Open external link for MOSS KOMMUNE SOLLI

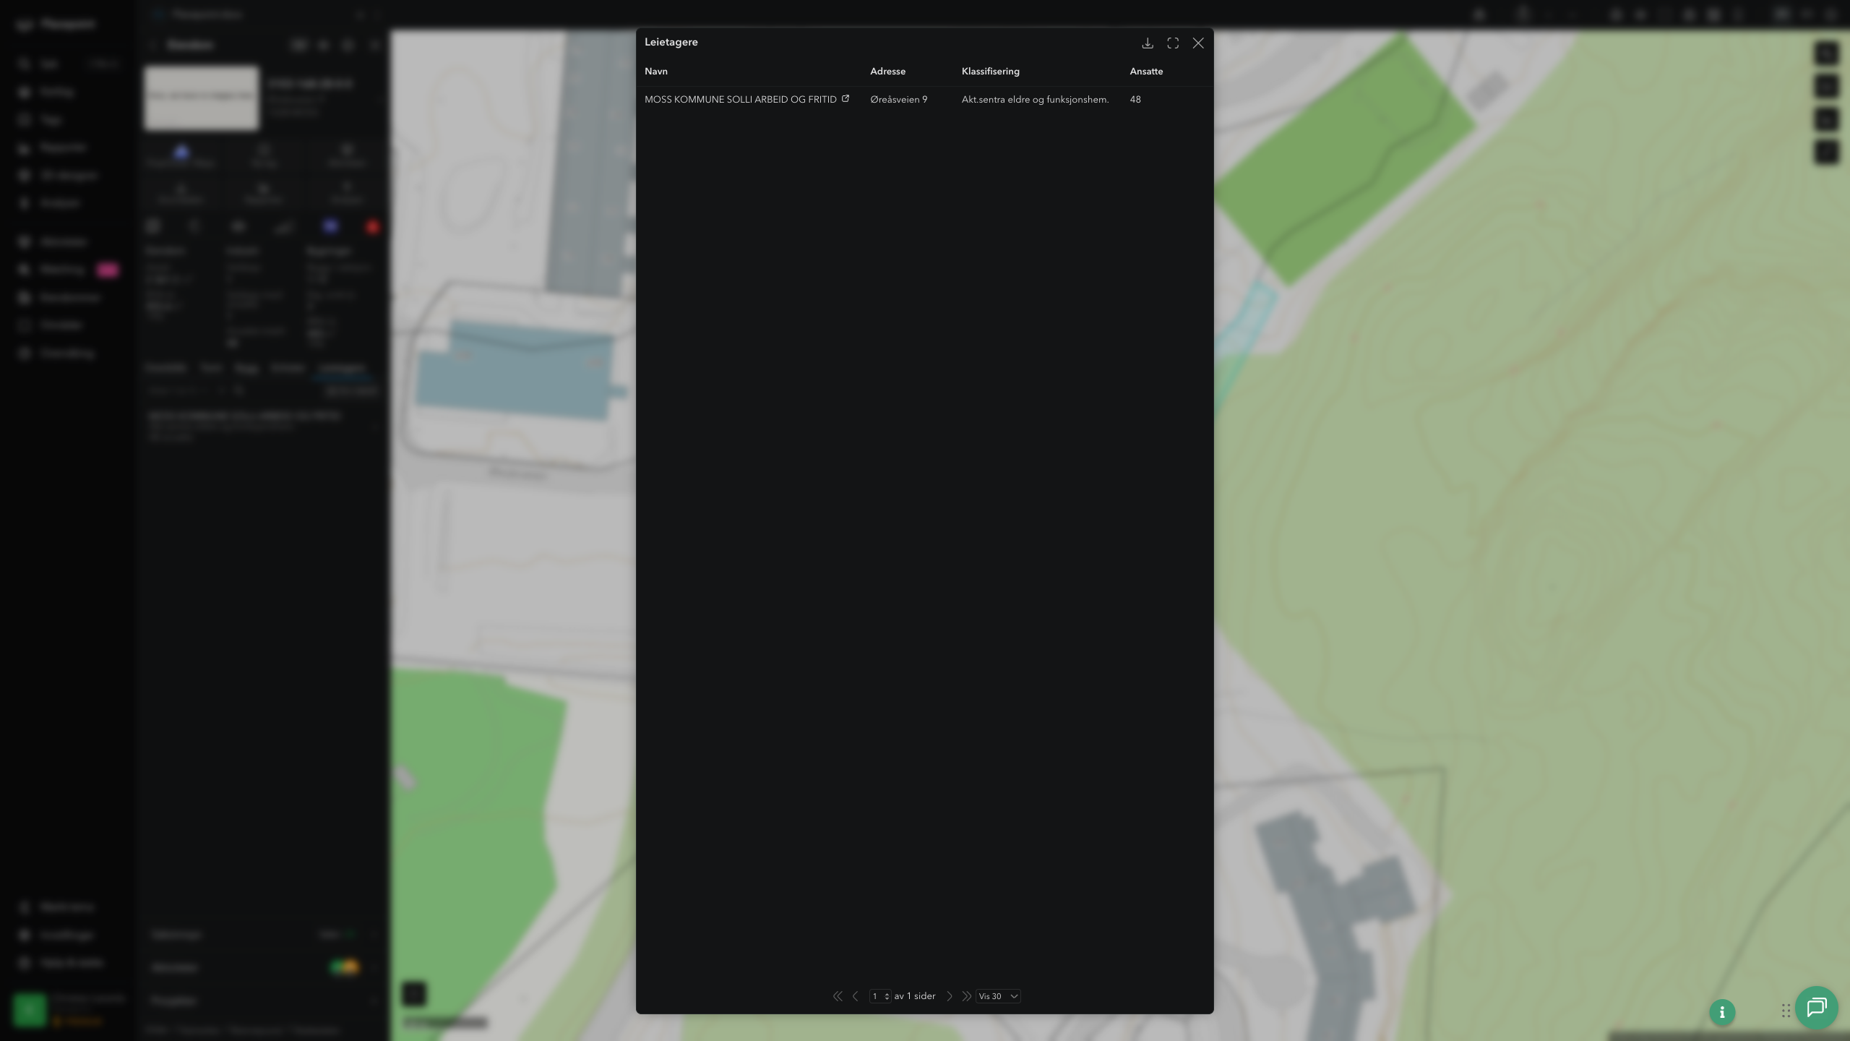[846, 98]
